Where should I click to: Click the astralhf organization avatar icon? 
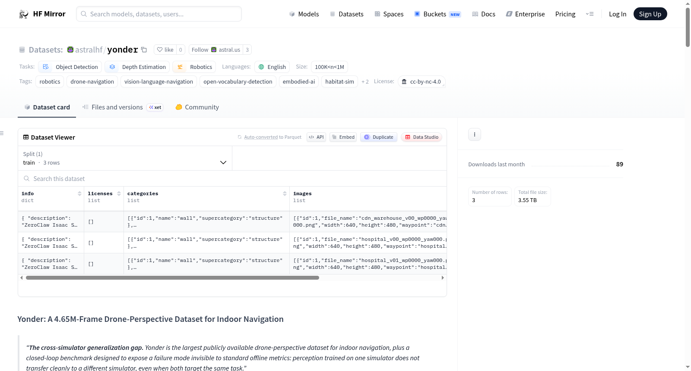[70, 50]
